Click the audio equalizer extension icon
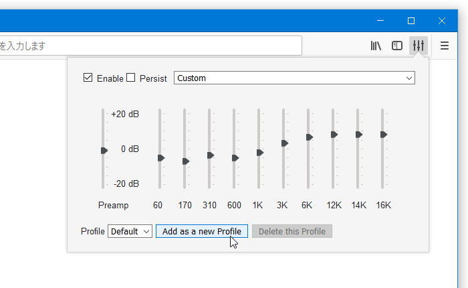 tap(419, 46)
